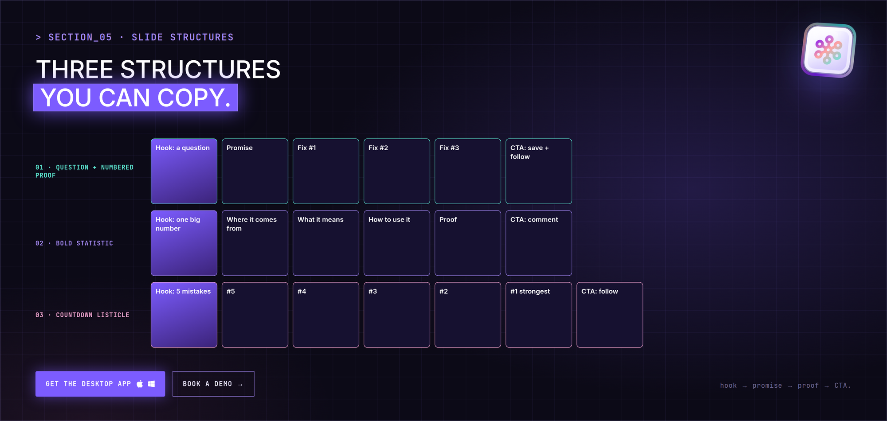
Task: Select the '#1 strongest' card
Action: [x=539, y=315]
